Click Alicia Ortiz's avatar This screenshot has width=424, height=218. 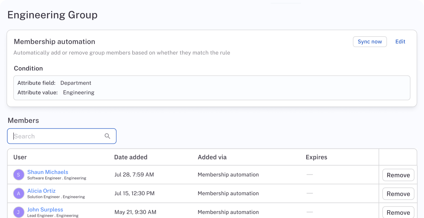coord(19,193)
